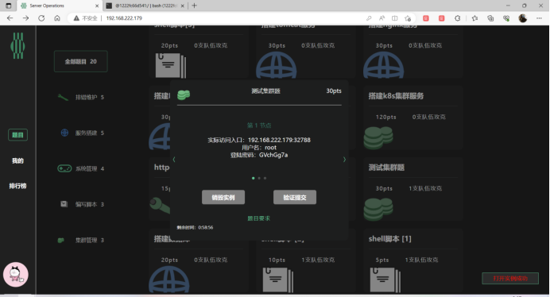Image resolution: width=550 pixels, height=297 pixels.
Task: Click the 第 1 节点 heading
Action: [259, 125]
